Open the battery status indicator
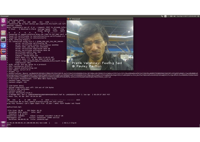Image resolution: width=200 pixels, height=142 pixels. (x=171, y=16)
